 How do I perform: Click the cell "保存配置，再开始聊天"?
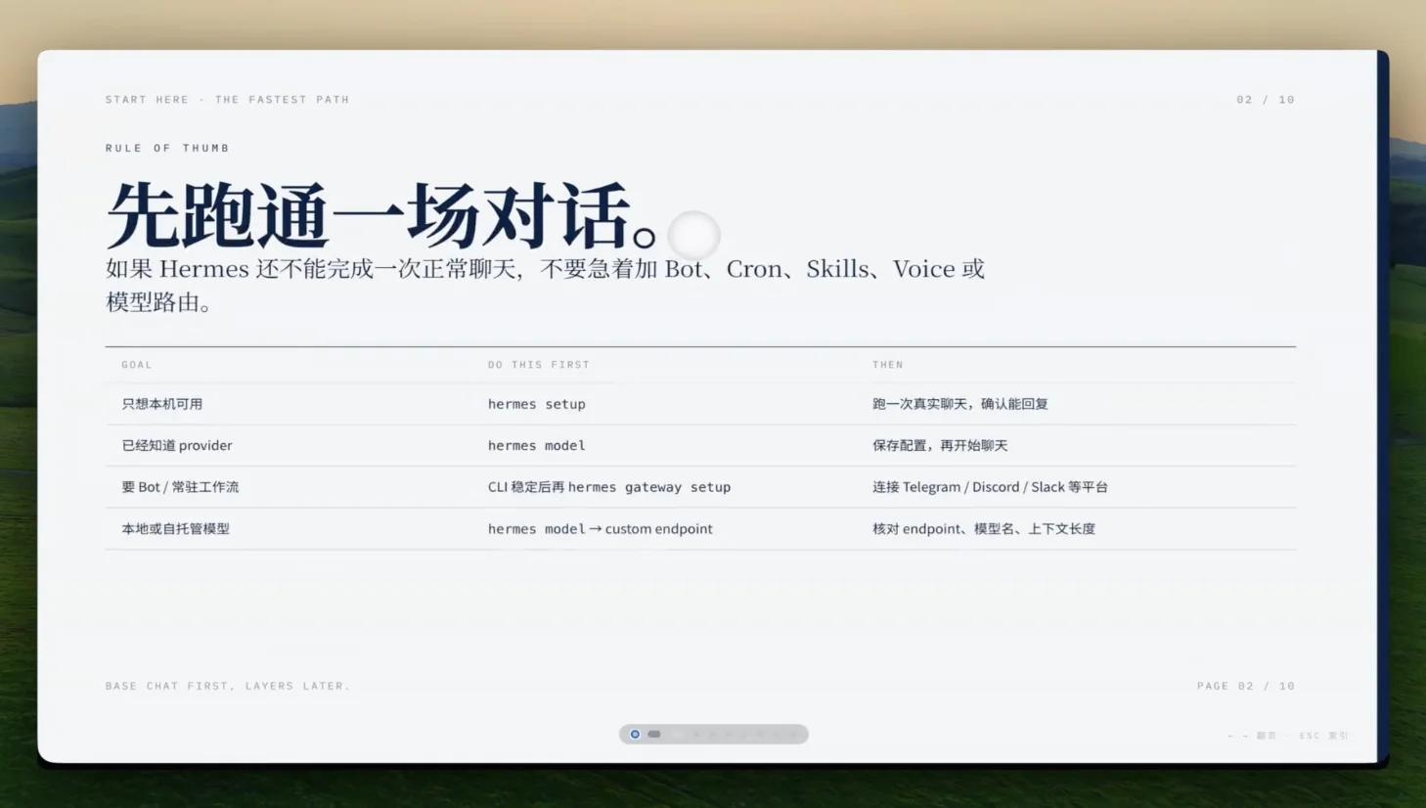(940, 445)
